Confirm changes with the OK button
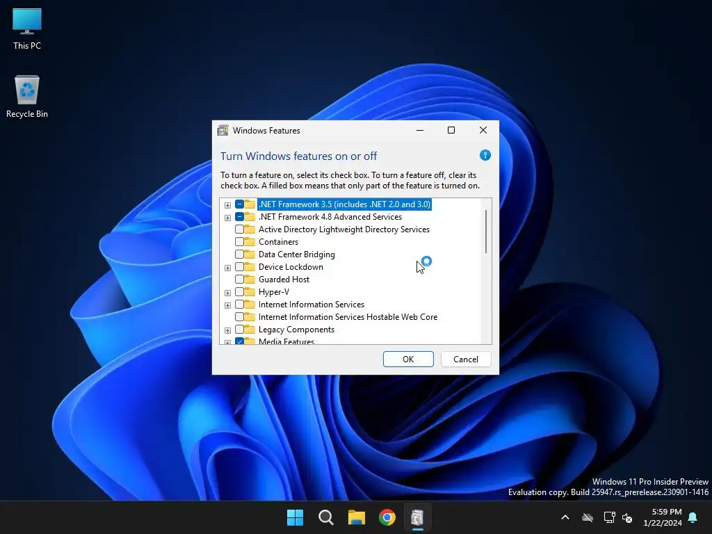This screenshot has height=534, width=712. point(408,359)
